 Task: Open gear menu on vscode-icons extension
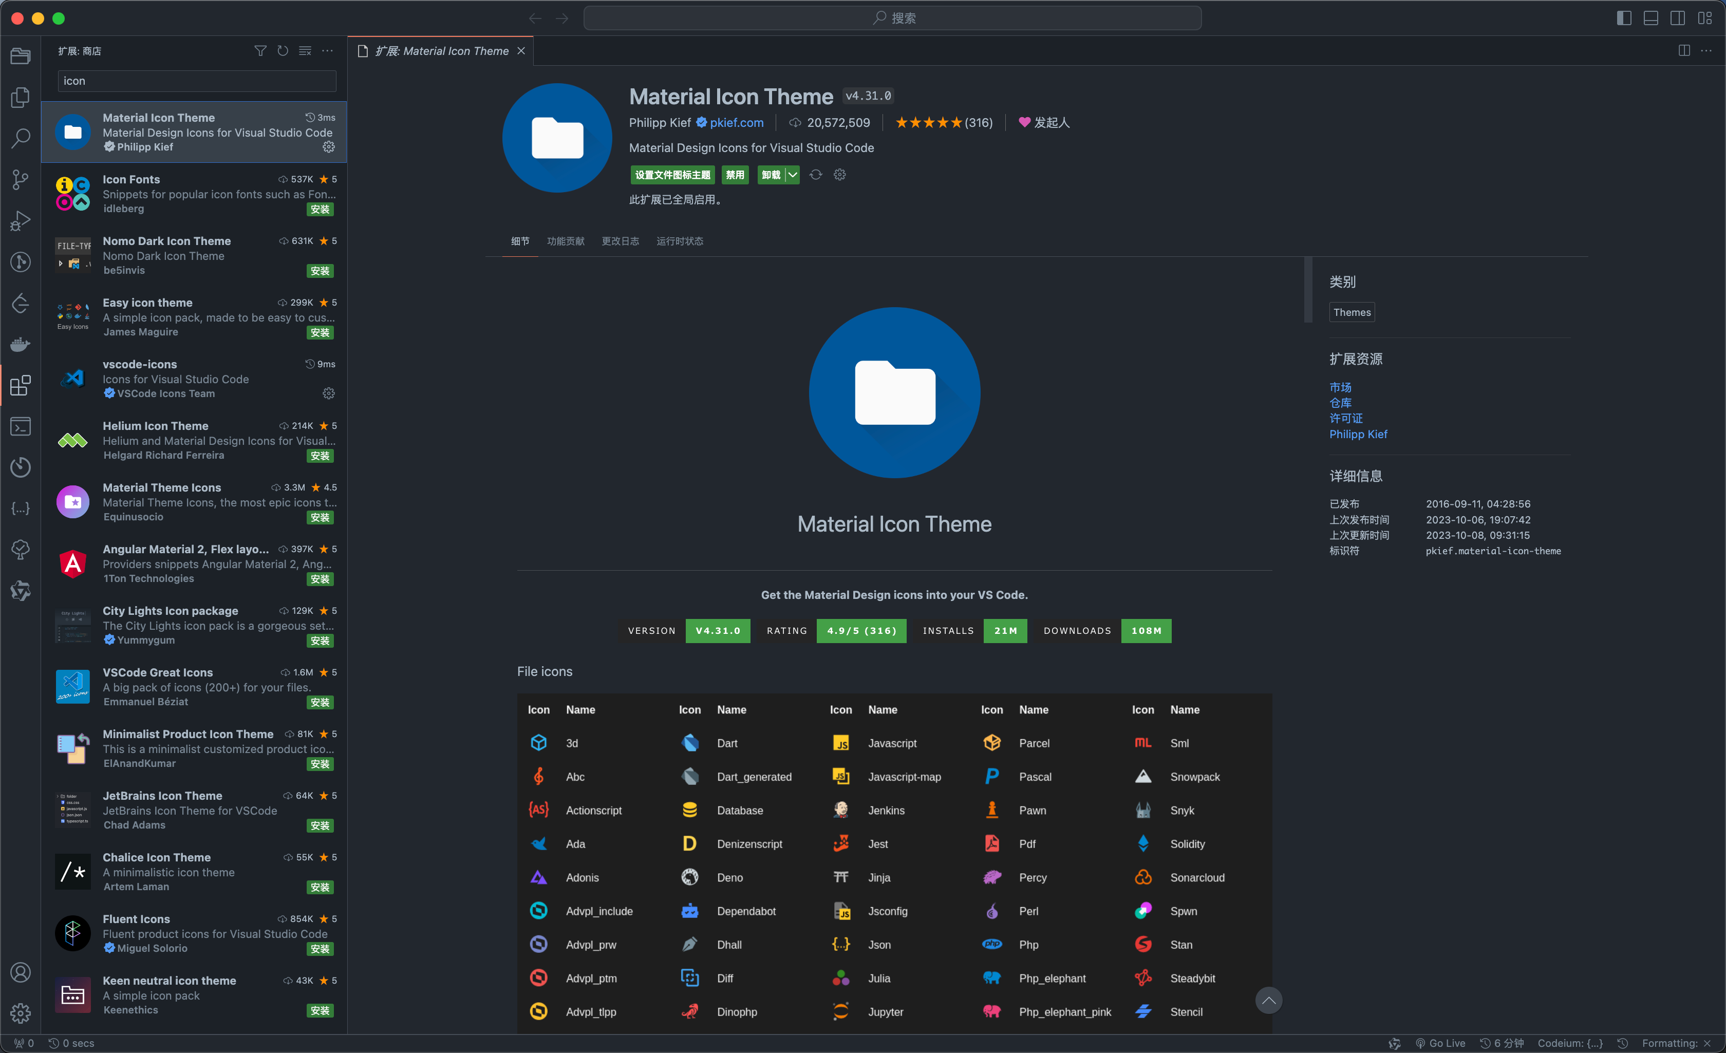point(329,394)
